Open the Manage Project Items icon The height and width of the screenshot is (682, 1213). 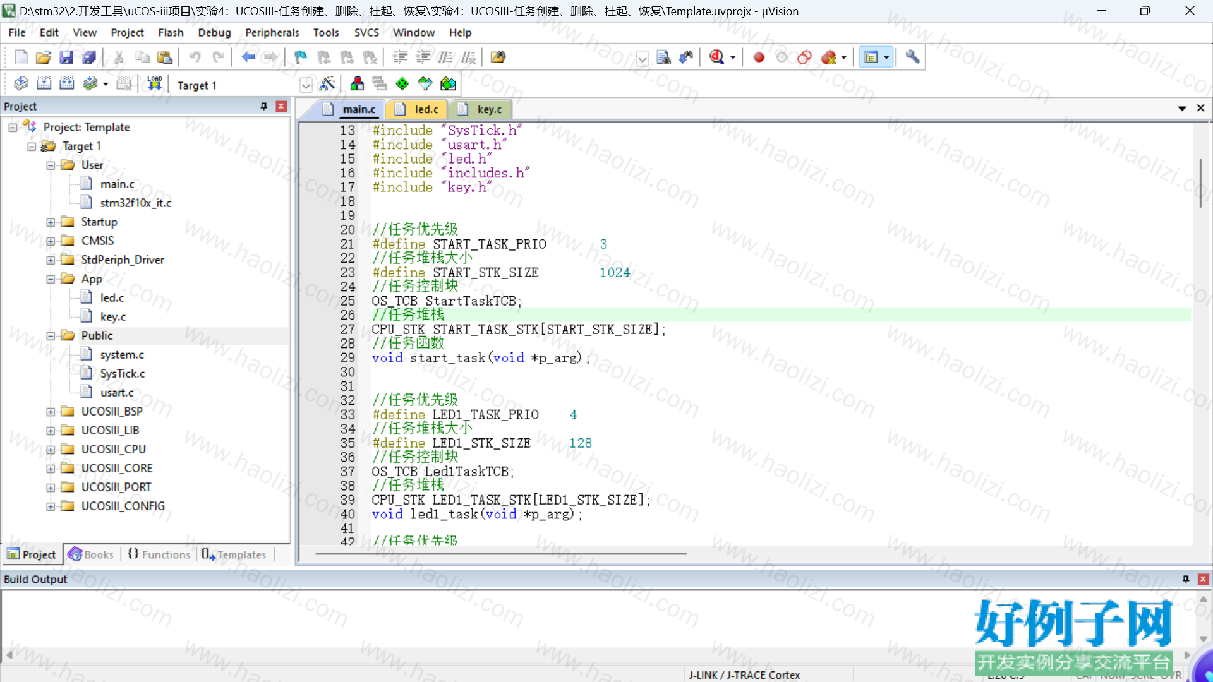point(357,83)
